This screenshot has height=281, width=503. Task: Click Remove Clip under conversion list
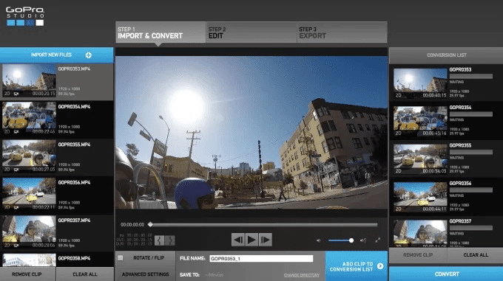tap(418, 254)
